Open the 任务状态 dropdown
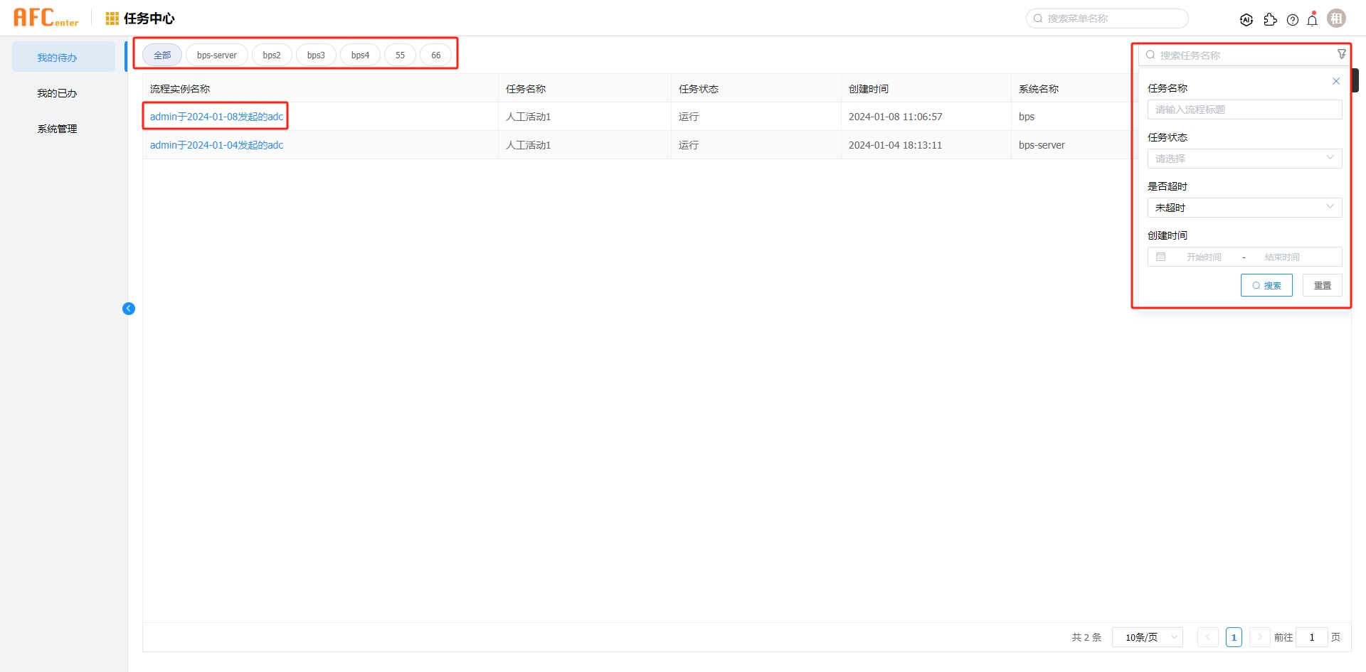The height and width of the screenshot is (672, 1366). click(x=1244, y=158)
